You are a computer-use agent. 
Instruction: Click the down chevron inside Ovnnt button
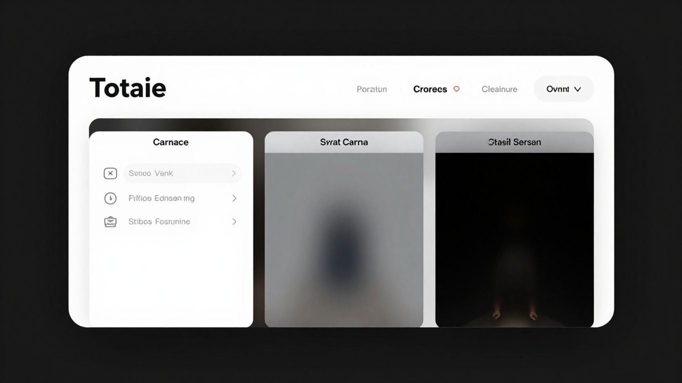[578, 89]
